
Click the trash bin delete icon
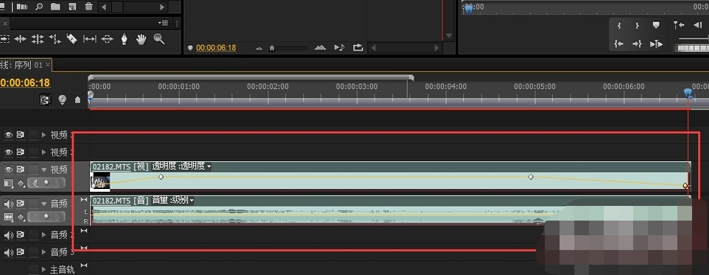89,7
